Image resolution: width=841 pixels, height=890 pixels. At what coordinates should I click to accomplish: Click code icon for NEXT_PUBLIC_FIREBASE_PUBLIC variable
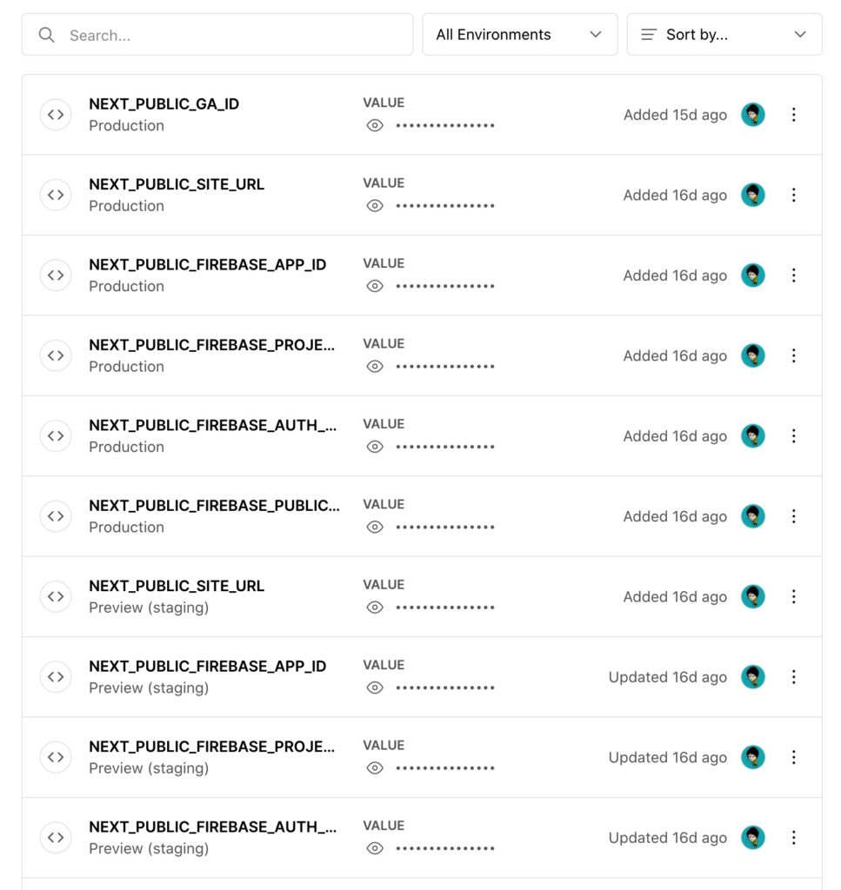(x=56, y=516)
